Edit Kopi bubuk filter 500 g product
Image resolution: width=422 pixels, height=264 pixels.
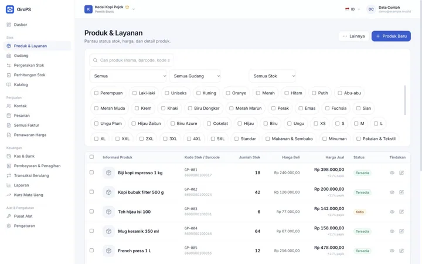[x=401, y=192]
